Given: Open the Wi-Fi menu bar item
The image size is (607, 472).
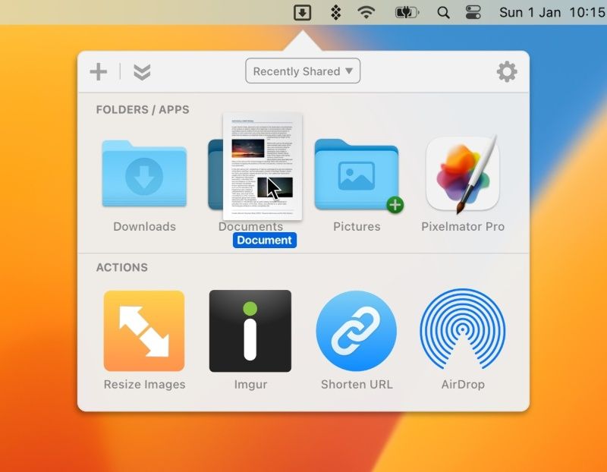Looking at the screenshot, I should coord(367,12).
